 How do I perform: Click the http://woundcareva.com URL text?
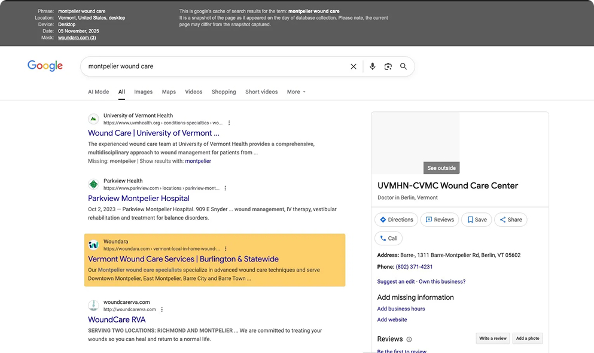(130, 309)
